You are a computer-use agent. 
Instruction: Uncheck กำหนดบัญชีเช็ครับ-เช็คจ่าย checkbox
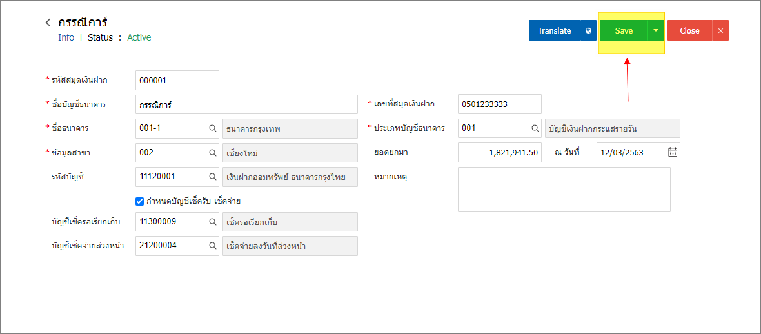pyautogui.click(x=140, y=201)
